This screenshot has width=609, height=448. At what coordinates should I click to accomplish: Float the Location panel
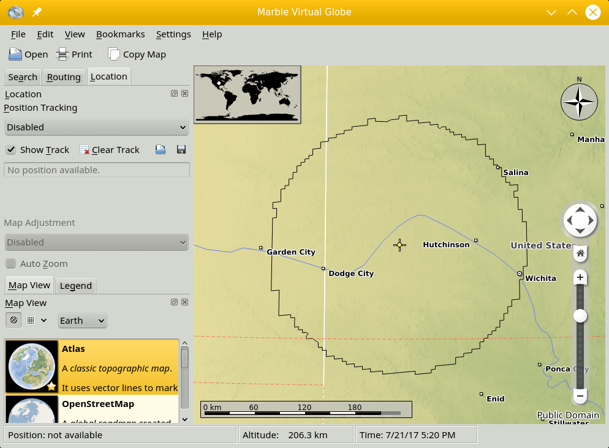175,94
